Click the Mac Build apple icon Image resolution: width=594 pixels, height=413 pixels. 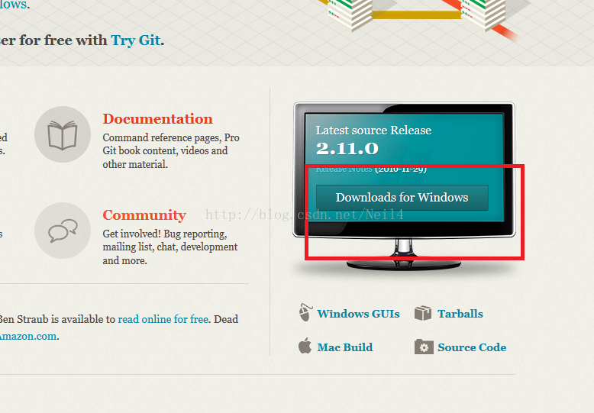click(x=305, y=346)
